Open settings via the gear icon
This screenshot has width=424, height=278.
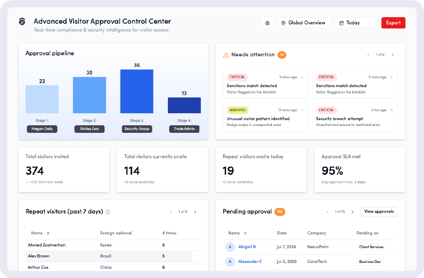tap(267, 23)
